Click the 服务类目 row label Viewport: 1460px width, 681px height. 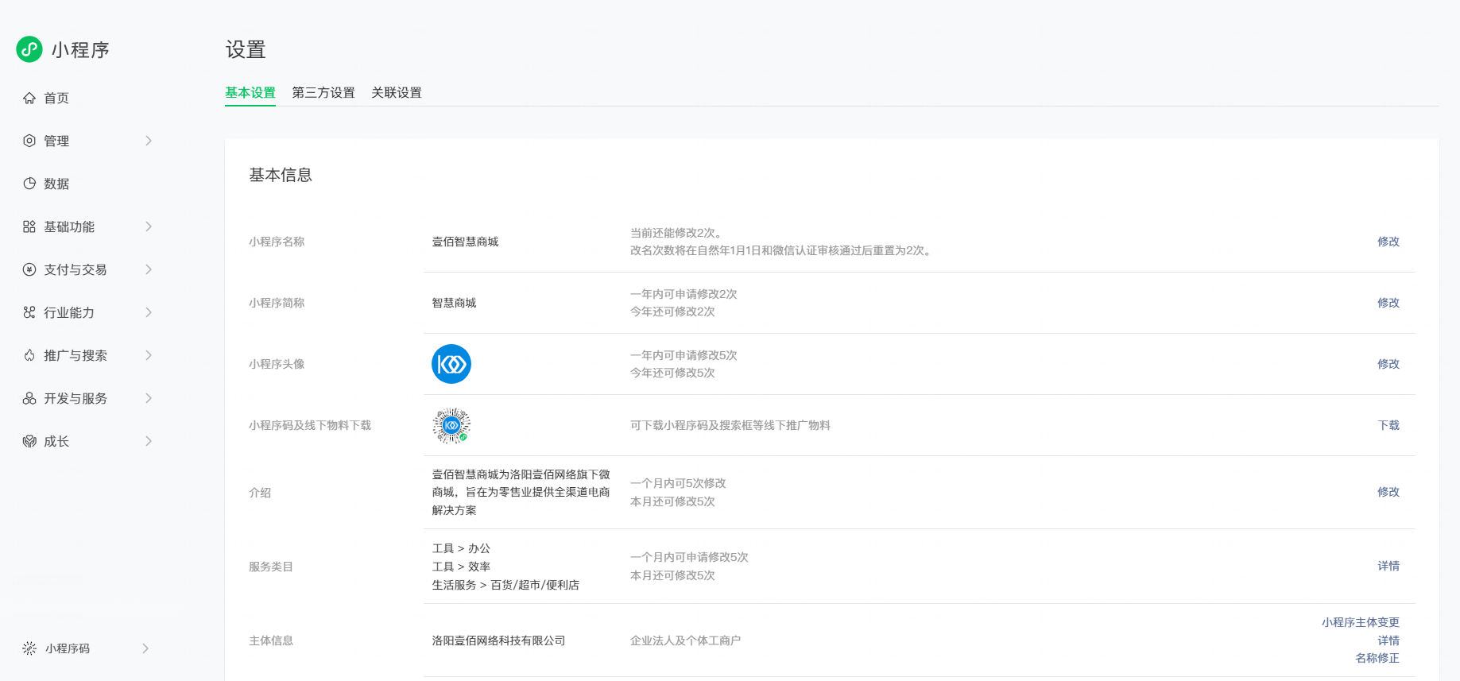click(x=271, y=567)
